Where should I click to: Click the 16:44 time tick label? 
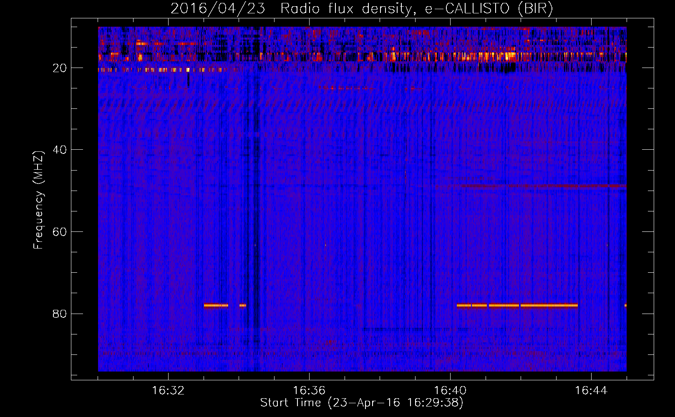[x=591, y=391]
